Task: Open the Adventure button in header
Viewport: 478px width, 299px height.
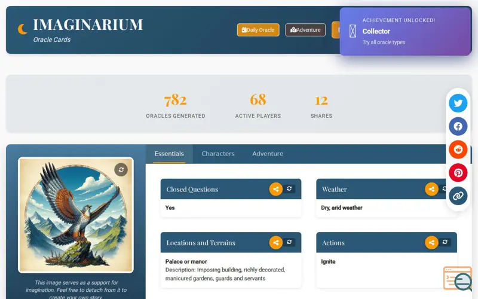Action: tap(305, 30)
